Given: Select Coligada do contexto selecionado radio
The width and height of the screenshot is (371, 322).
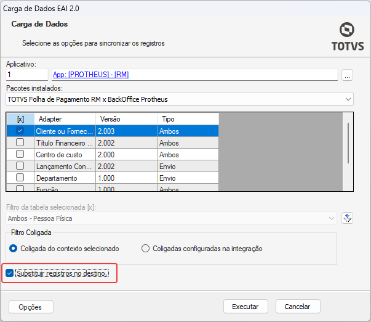Looking at the screenshot, I should 14,249.
